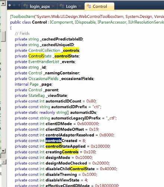The width and height of the screenshot is (164, 187).
Task: Switch to the login_aspx tab
Action: pos(40,6)
